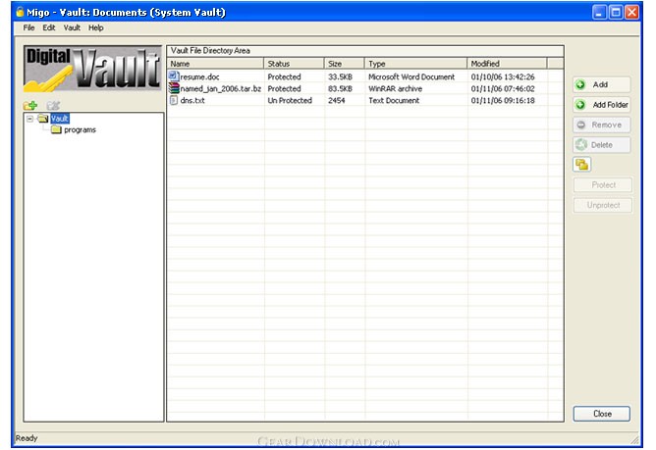
Task: Click the 01/10/06 13:42:26 modified date
Action: click(503, 76)
